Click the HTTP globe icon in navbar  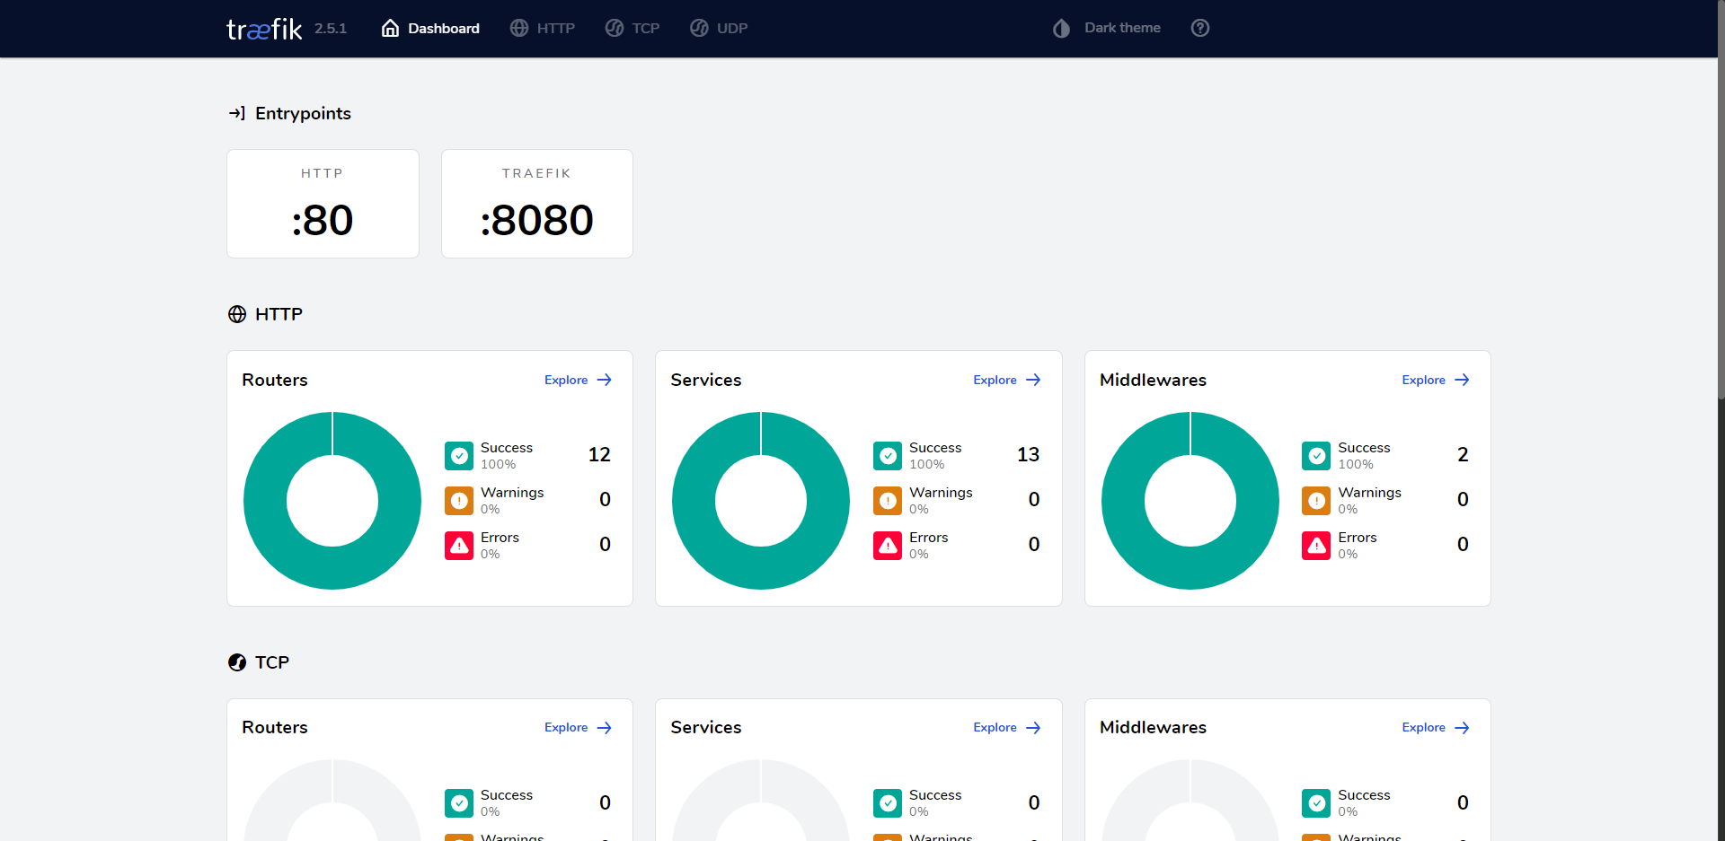(x=519, y=28)
